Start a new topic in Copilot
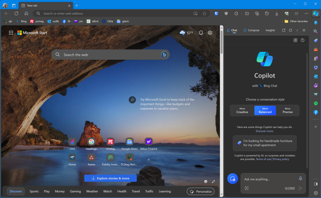Viewport: 321px width, 198px height. pyautogui.click(x=232, y=178)
